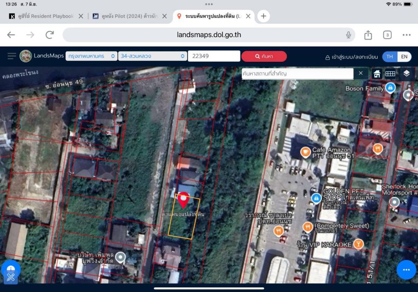
Task: Click the home icon on map toolbar
Action: point(377,74)
